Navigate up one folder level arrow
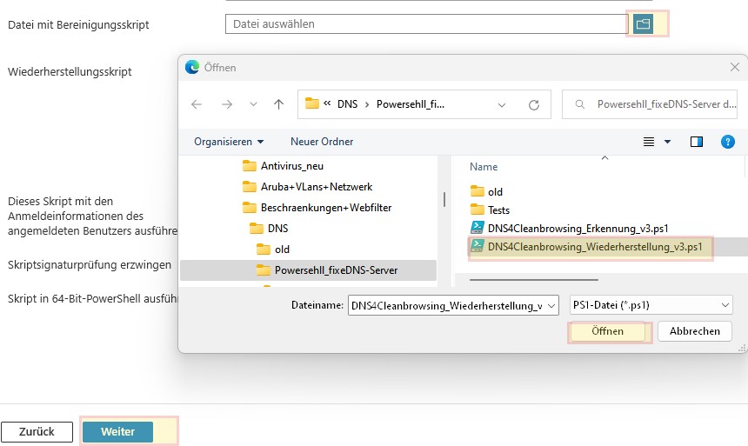 coord(278,104)
